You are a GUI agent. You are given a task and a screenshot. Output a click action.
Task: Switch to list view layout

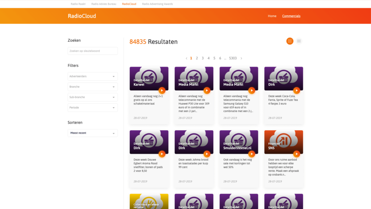coord(299,41)
